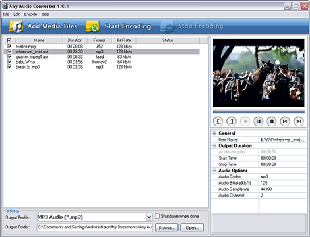
Task: Enable the Shutdown when done checkbox
Action: coord(157,216)
